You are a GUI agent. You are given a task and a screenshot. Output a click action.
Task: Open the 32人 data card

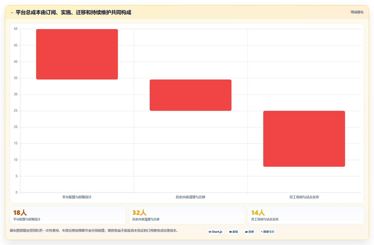coord(187,215)
